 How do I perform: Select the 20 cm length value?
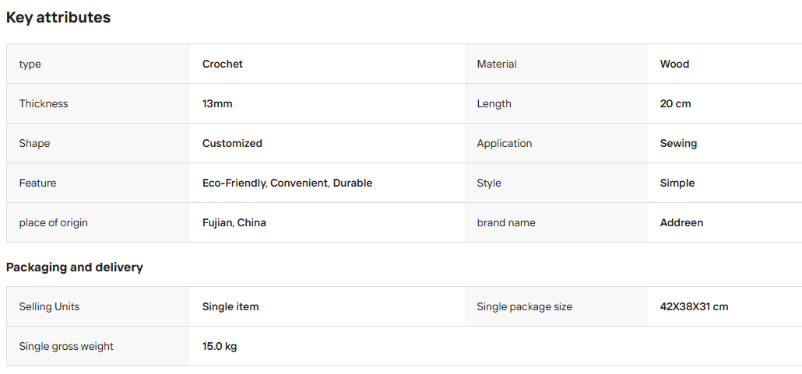pos(676,103)
